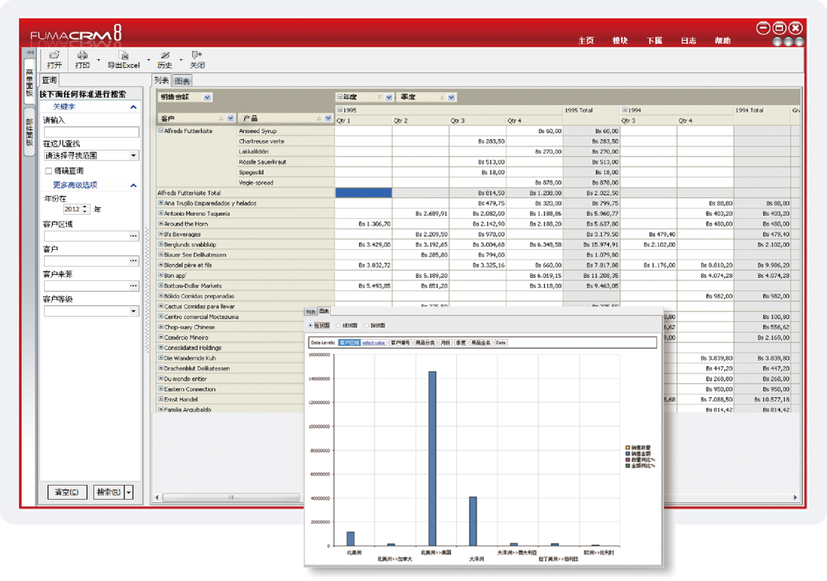Open the 季度 field filter dropdown
Image resolution: width=827 pixels, height=581 pixels.
tap(451, 97)
